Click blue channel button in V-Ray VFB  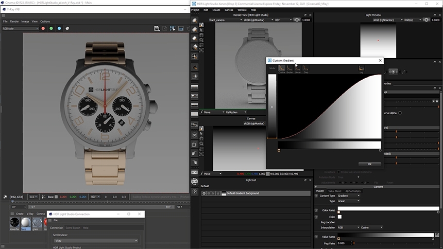pos(59,28)
